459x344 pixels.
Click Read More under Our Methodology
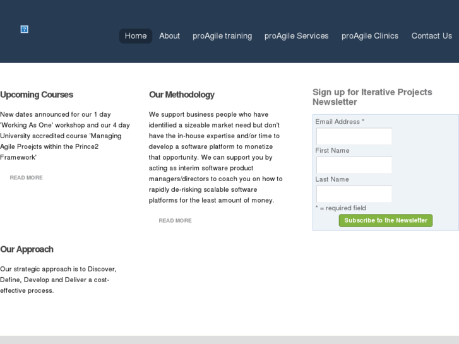pyautogui.click(x=176, y=221)
